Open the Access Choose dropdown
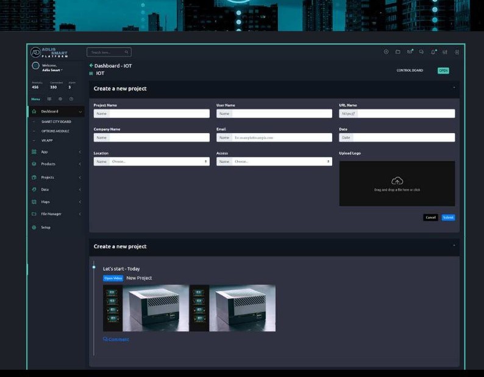The image size is (484, 377). coord(282,161)
